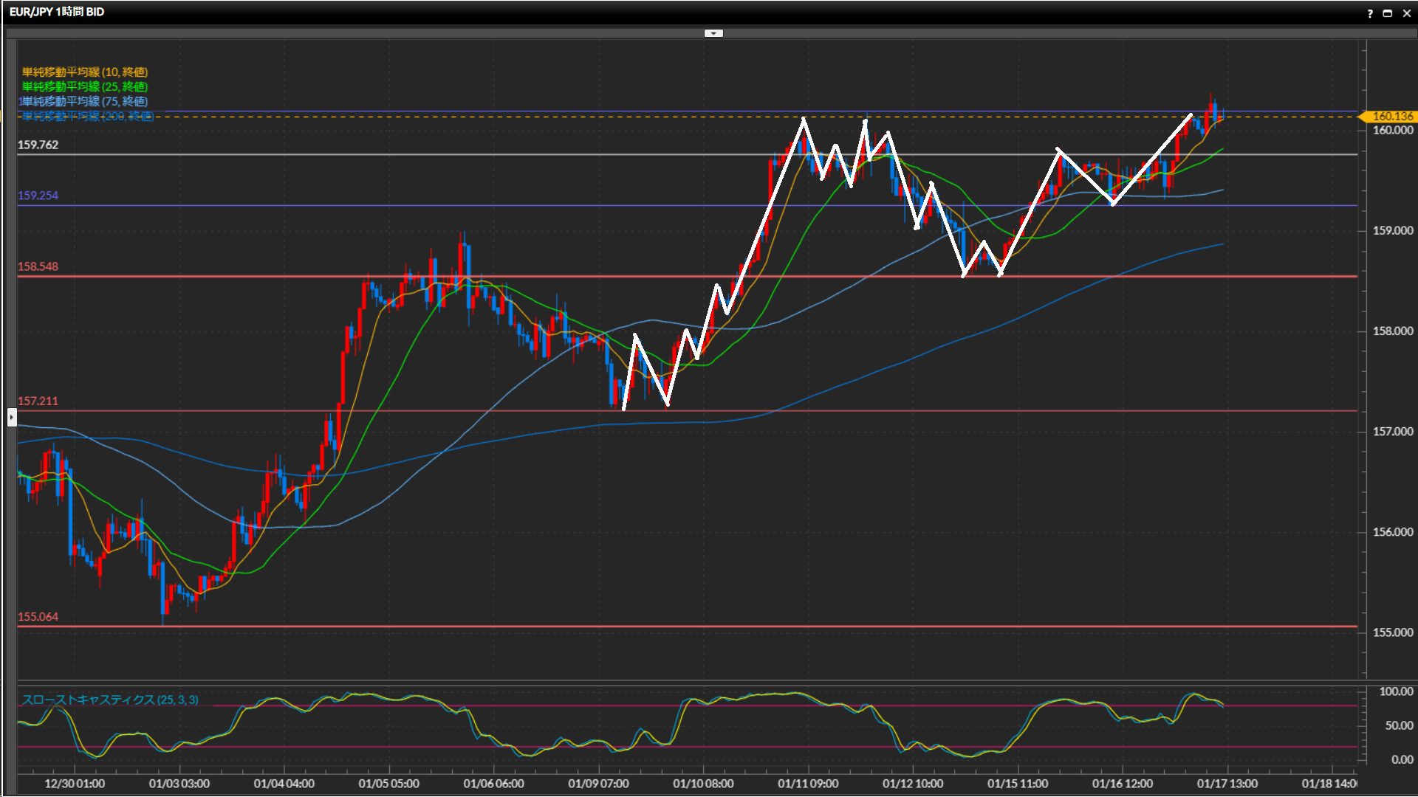Select the 157.211 horizontal line label
Screen dimensions: 1418x797
[x=38, y=401]
